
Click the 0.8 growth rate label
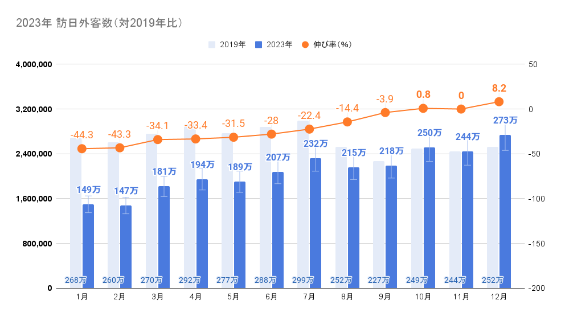pyautogui.click(x=423, y=94)
